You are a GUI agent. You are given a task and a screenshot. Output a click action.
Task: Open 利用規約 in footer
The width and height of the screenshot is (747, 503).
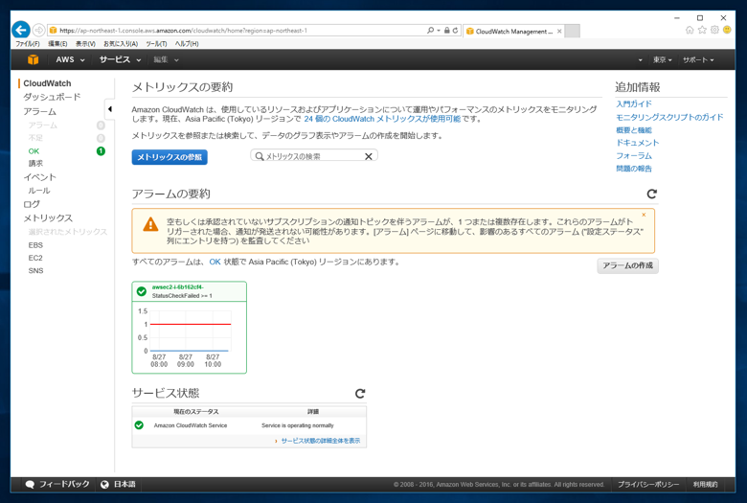[705, 485]
